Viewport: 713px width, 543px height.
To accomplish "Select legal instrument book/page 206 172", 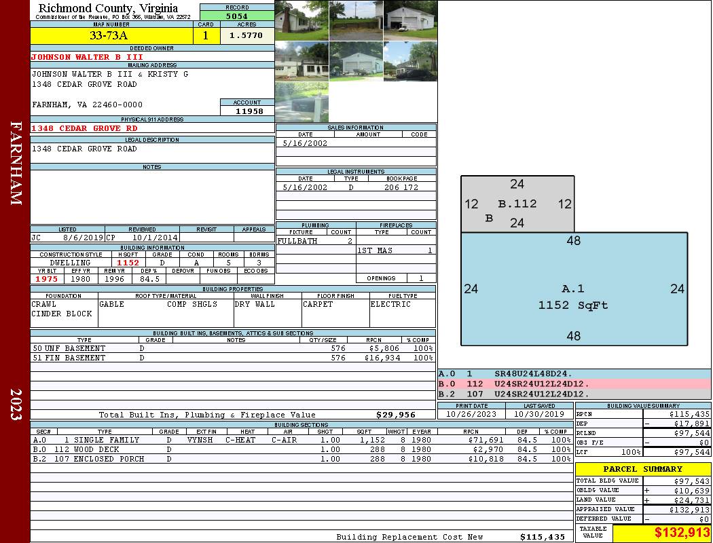I will [401, 187].
